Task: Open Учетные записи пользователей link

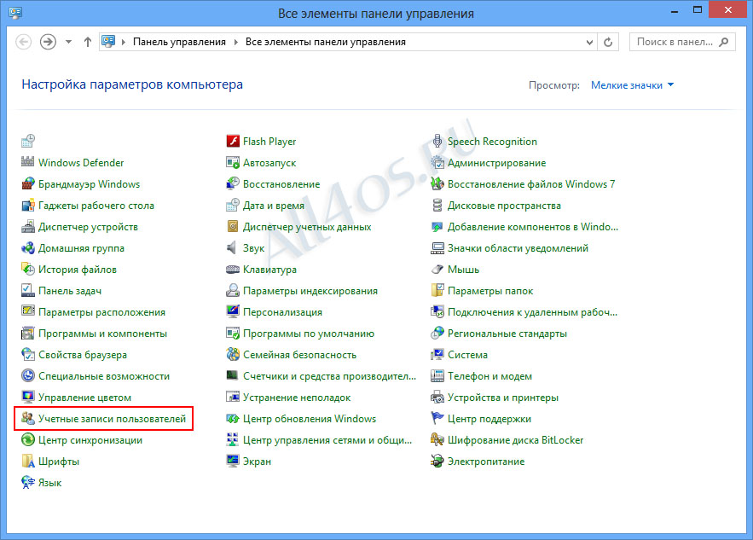Action: (x=112, y=419)
